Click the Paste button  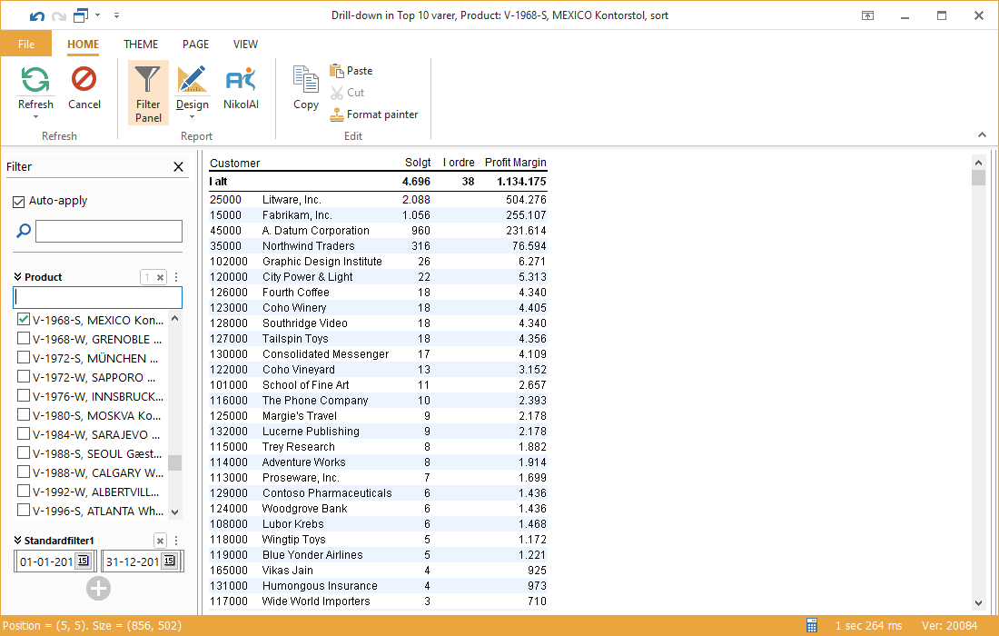point(351,71)
